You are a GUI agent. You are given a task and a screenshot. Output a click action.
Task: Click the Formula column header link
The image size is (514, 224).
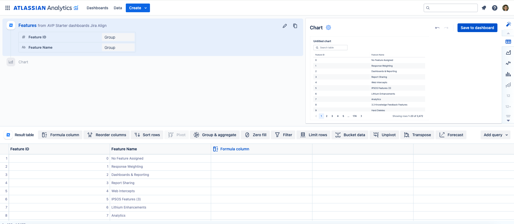235,149
